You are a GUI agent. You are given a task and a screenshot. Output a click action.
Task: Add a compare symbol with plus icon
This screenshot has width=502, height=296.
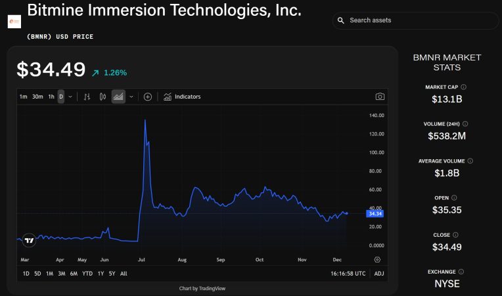pyautogui.click(x=148, y=97)
